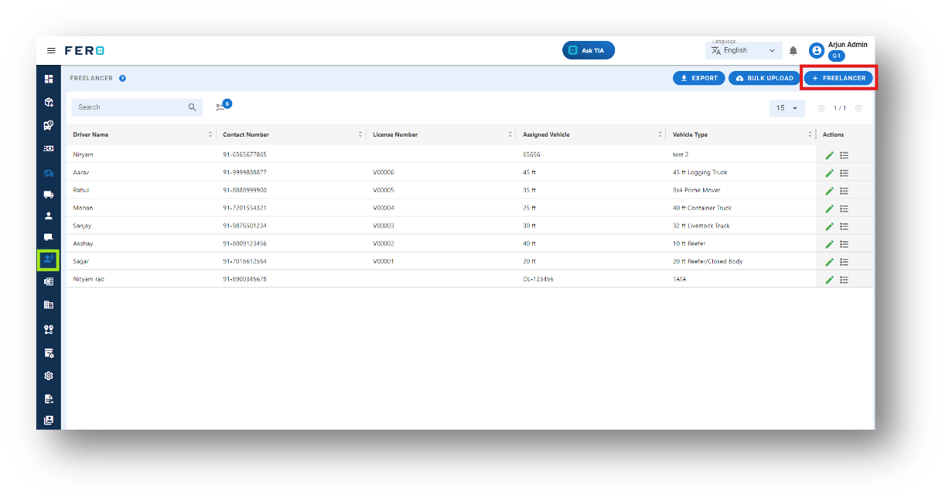Viewport: 952px width, 503px height.
Task: Open the dashboard grid icon in the sidebar
Action: click(x=49, y=79)
